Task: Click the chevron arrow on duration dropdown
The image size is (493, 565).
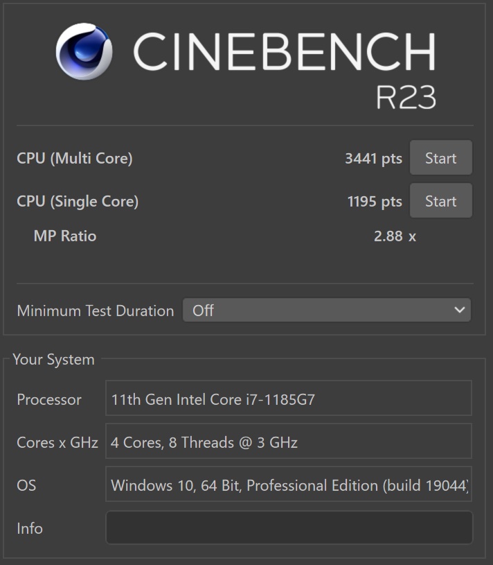Action: [x=460, y=310]
